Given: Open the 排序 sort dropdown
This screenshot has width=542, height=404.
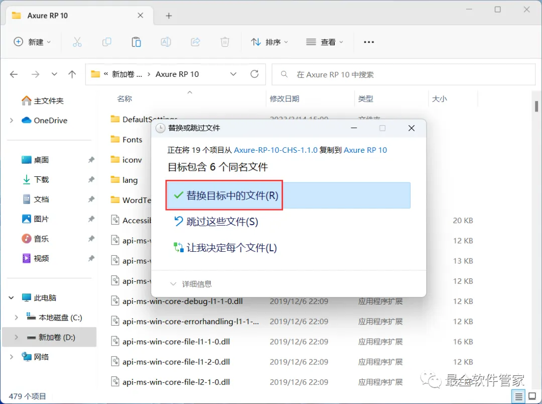Looking at the screenshot, I should [269, 42].
